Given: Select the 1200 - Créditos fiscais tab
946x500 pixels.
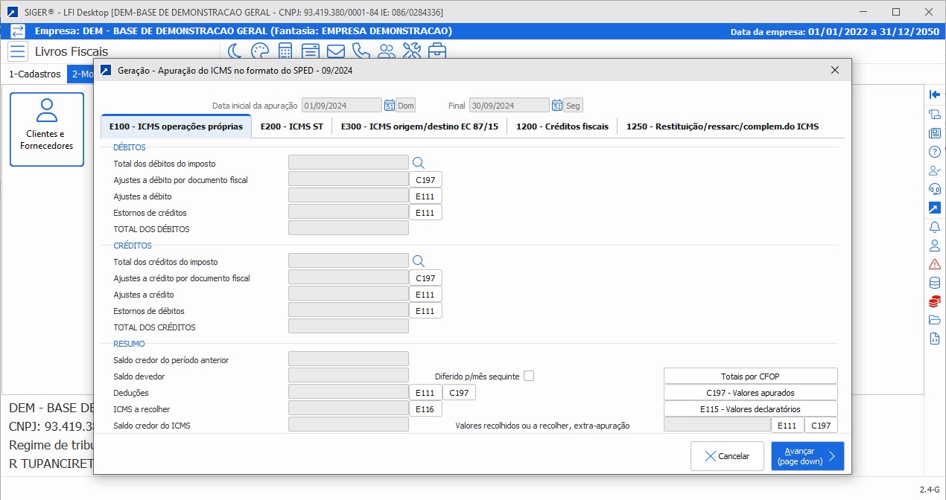Looking at the screenshot, I should (x=562, y=126).
